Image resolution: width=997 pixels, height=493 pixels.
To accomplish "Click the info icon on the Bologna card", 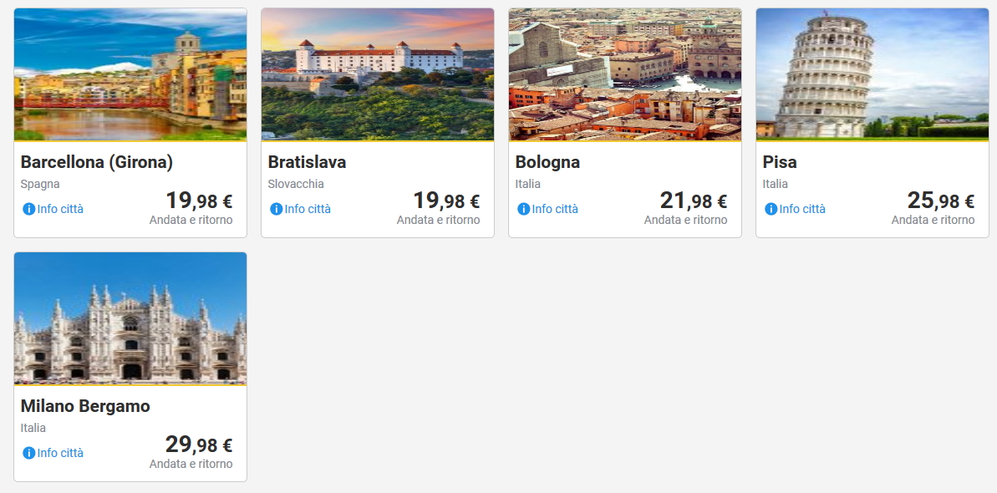I will 523,209.
